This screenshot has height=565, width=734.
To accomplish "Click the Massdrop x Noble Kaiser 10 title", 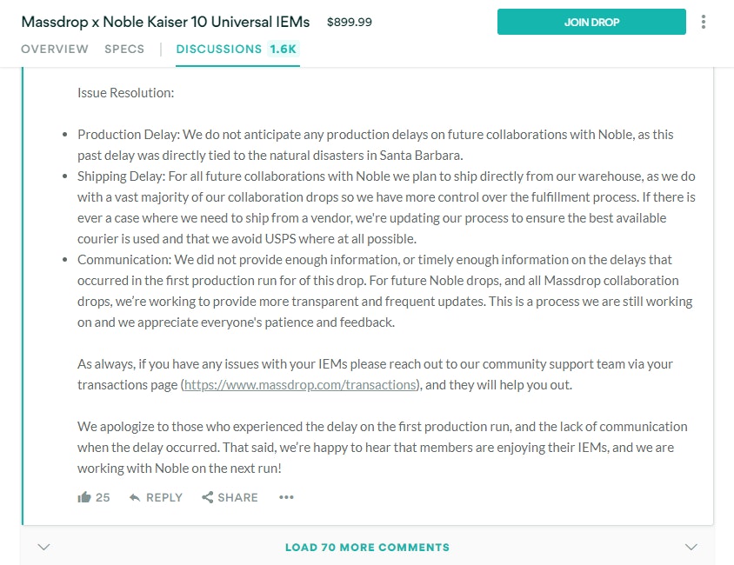I will (x=165, y=22).
